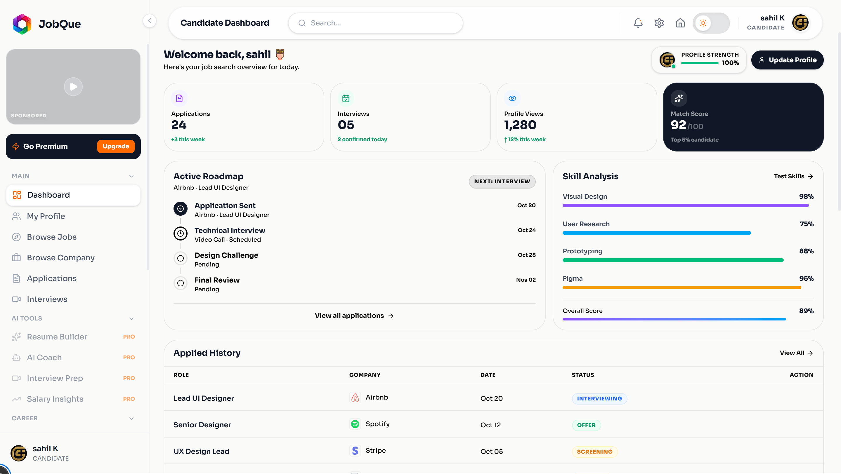The width and height of the screenshot is (841, 474).
Task: Click the Spotify company logo
Action: (355, 424)
